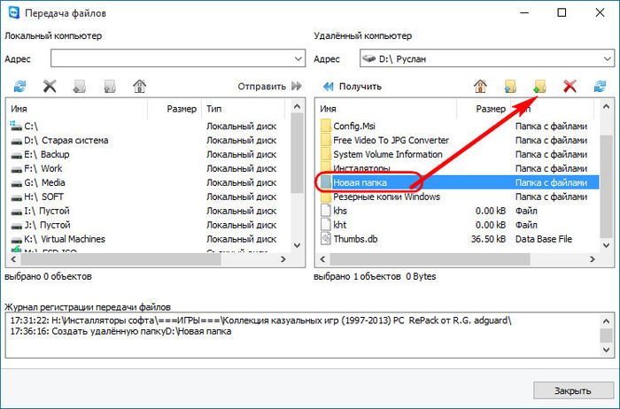Go to local computer home folder
Image resolution: width=620 pixels, height=409 pixels.
pyautogui.click(x=139, y=86)
